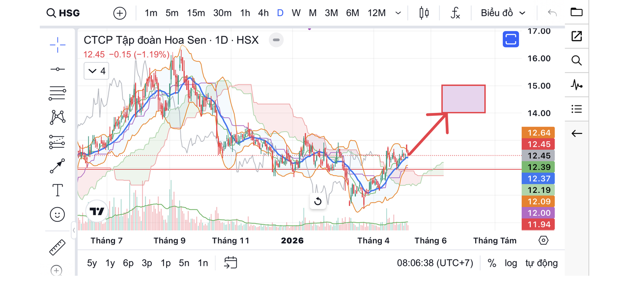Select the 15m timeframe
The height and width of the screenshot is (290, 629).
pyautogui.click(x=196, y=13)
